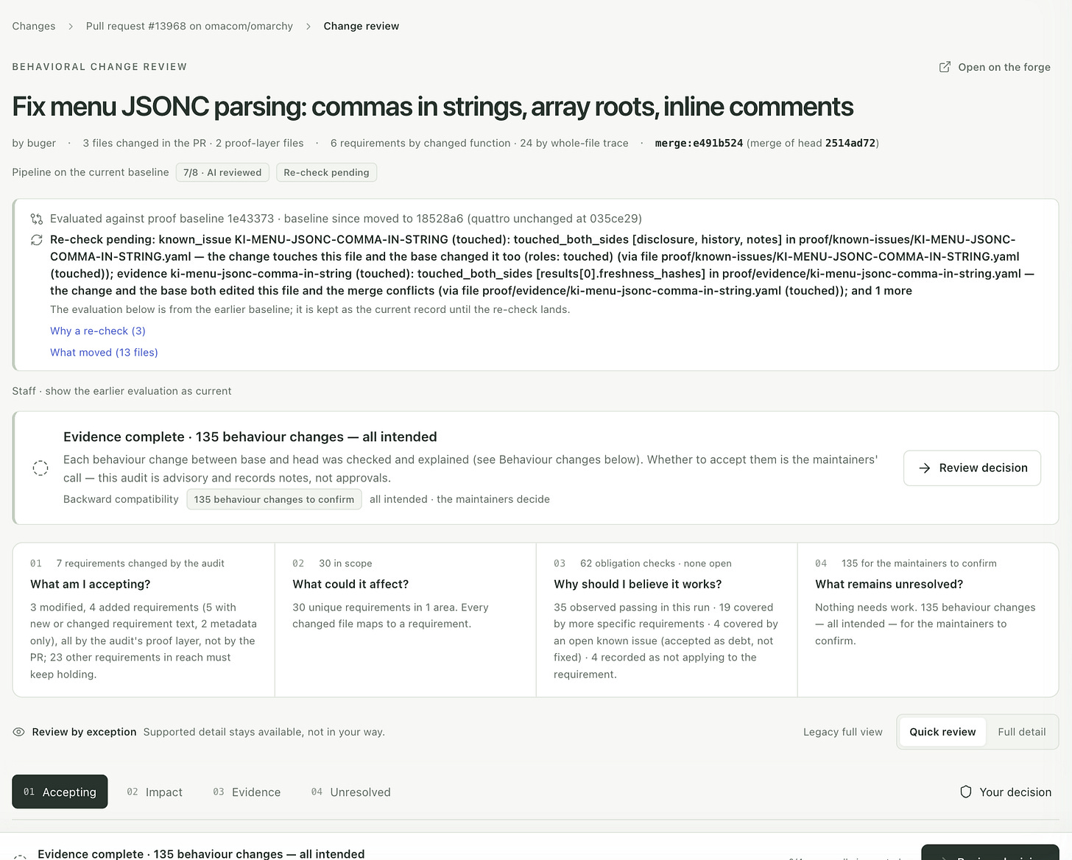Open the What remains unresolved? card
The image size is (1072, 860).
pos(928,620)
